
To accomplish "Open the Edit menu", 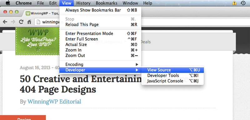I will [53, 3].
